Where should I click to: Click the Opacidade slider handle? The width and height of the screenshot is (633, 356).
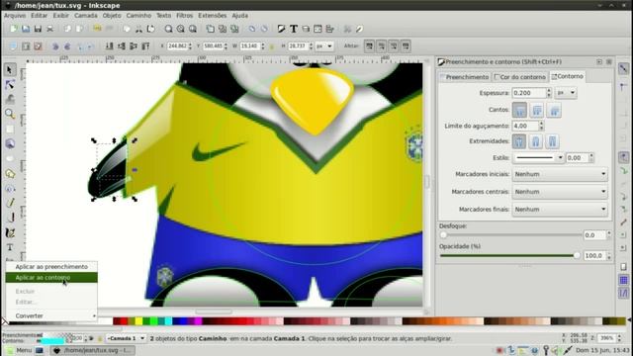[x=577, y=255]
